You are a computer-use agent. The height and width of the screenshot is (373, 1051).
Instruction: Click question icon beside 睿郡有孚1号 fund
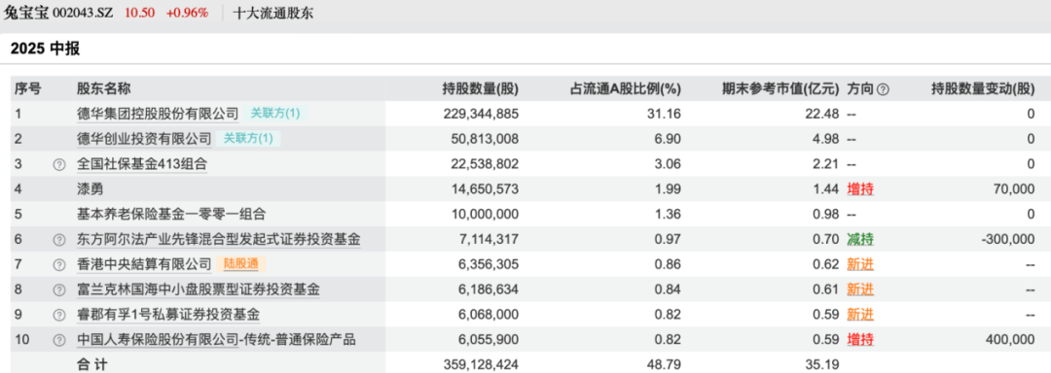(59, 316)
